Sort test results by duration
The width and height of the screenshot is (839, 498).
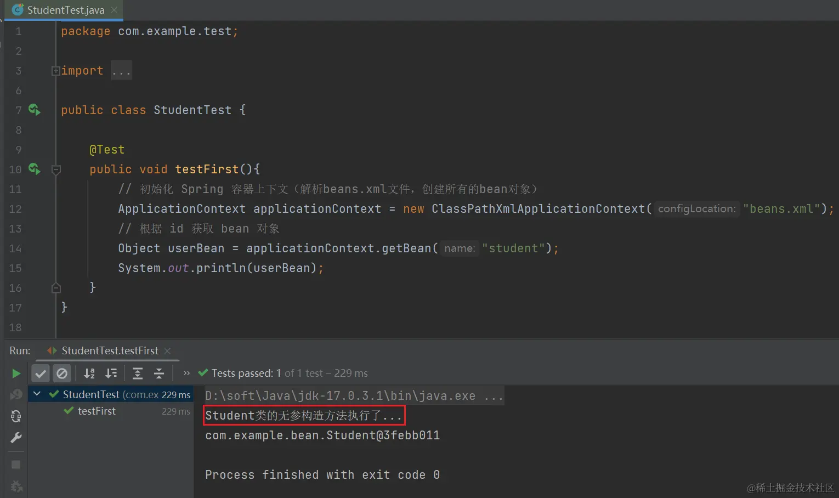point(111,374)
